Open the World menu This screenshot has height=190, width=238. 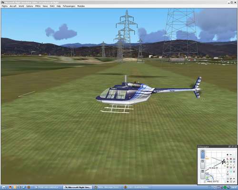pos(21,6)
